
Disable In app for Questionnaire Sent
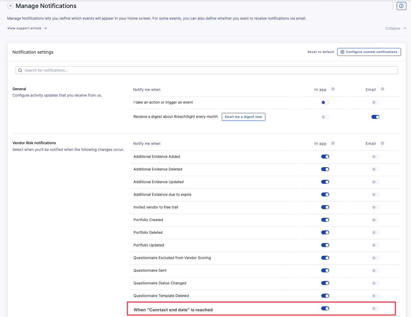[x=325, y=270]
